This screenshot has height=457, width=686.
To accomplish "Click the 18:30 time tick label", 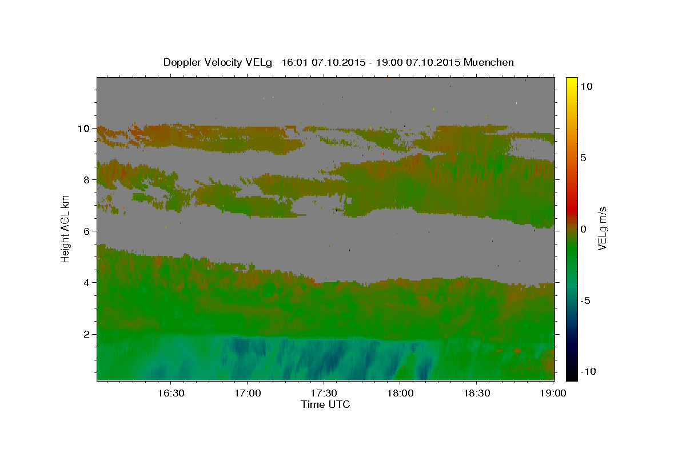I will click(477, 394).
